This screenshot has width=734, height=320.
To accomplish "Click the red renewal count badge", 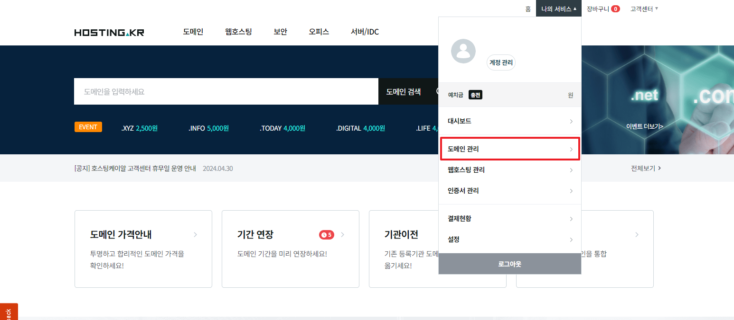I will click(326, 235).
